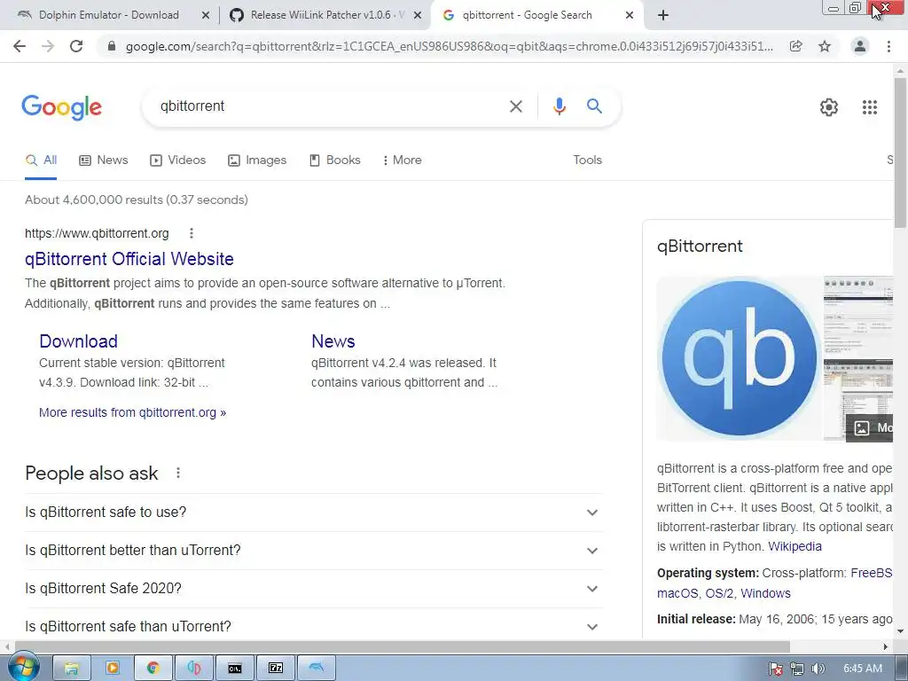Open the Chrome profile avatar
This screenshot has width=908, height=681.
pos(860,46)
